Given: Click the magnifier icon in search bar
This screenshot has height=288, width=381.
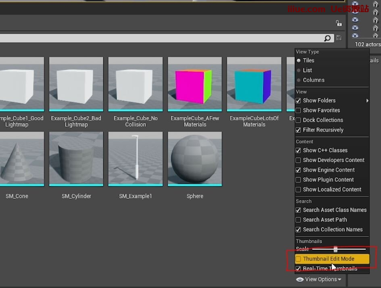Looking at the screenshot, I should coord(327,38).
